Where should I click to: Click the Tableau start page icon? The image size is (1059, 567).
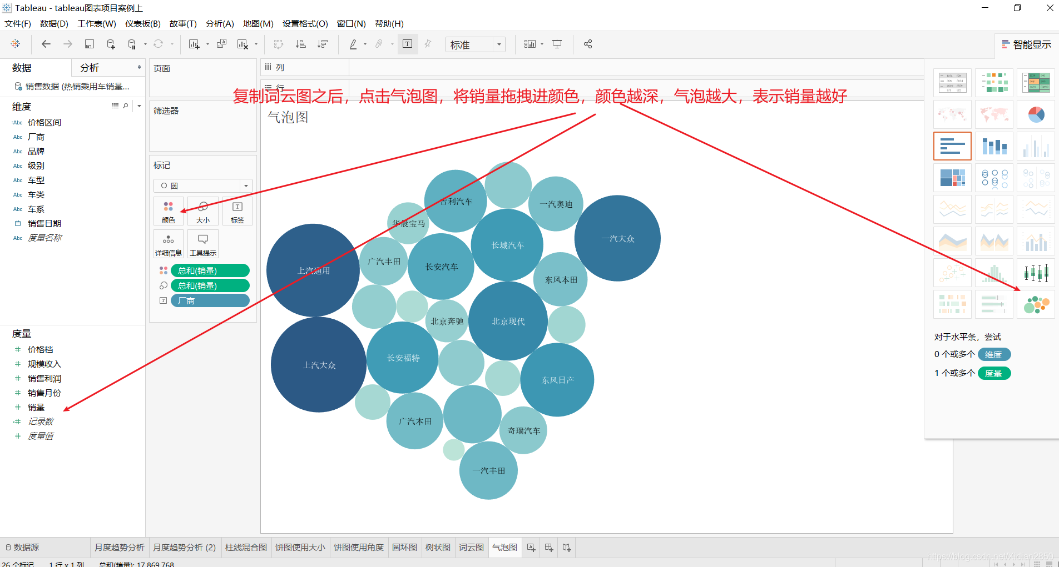(16, 44)
